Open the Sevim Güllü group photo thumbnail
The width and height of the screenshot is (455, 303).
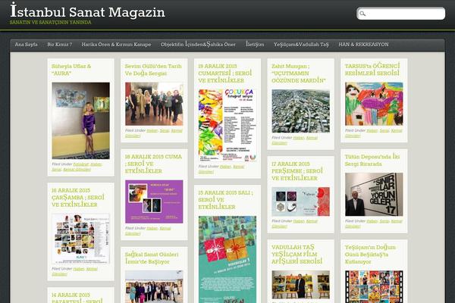(x=154, y=104)
